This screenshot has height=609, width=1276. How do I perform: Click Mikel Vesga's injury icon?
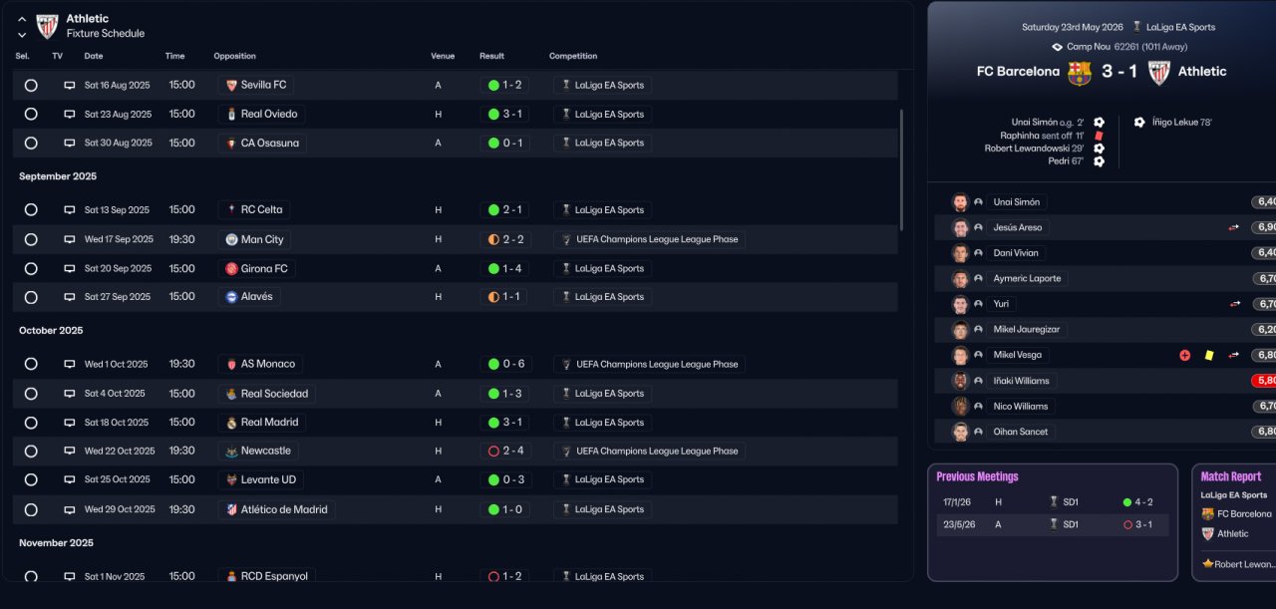(1184, 355)
